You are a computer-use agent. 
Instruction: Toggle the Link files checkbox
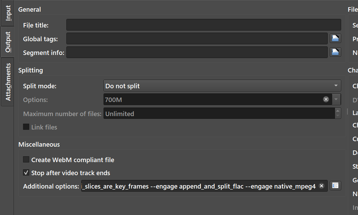coord(26,127)
